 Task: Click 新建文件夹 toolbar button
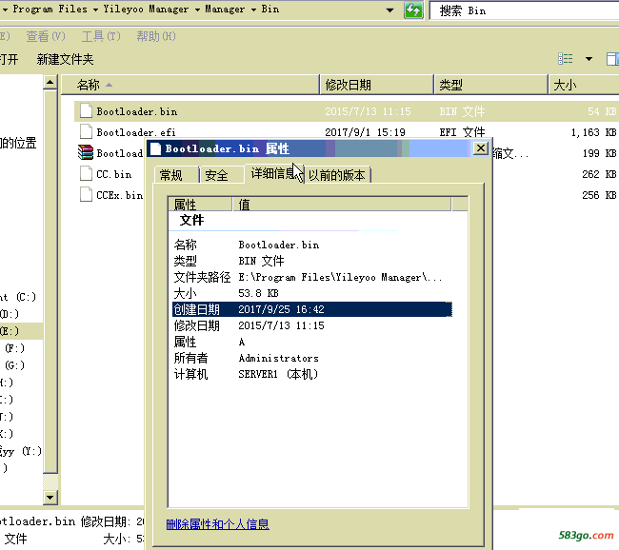coord(65,59)
